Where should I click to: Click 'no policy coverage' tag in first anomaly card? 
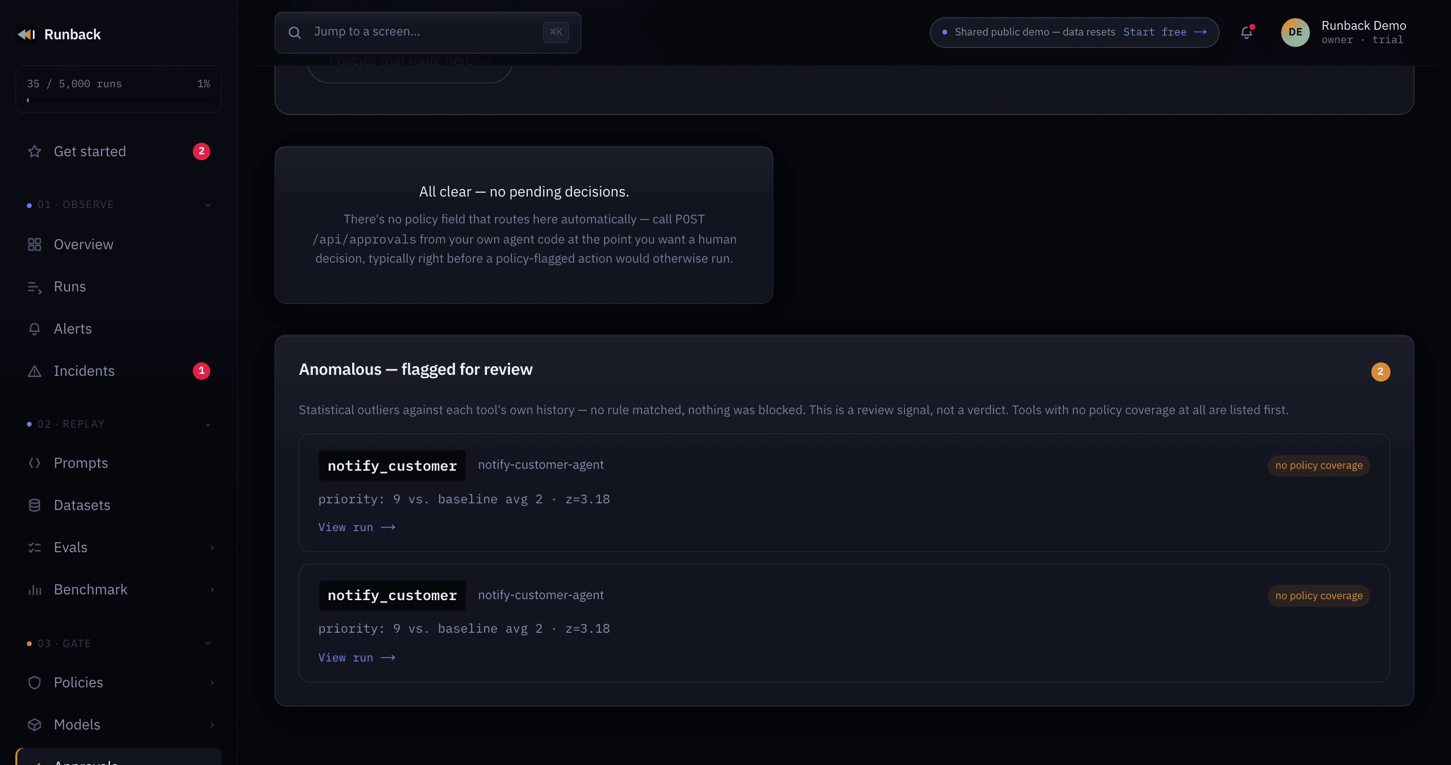pos(1319,466)
